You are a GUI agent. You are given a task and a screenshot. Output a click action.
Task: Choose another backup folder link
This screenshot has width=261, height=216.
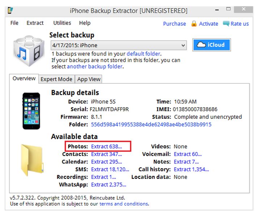coord(94,66)
